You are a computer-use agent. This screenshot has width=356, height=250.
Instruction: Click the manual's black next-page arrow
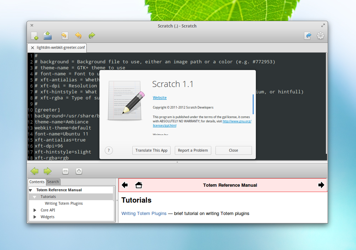321,185
